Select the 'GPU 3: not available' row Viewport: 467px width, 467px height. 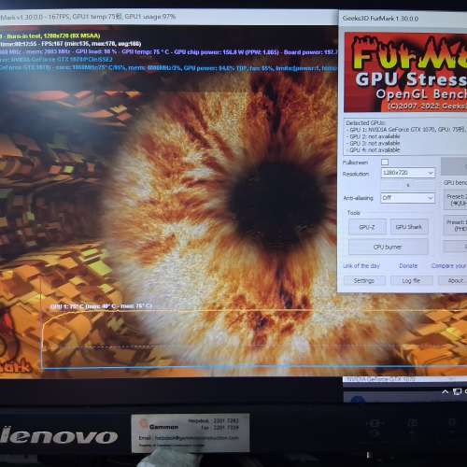coord(374,143)
